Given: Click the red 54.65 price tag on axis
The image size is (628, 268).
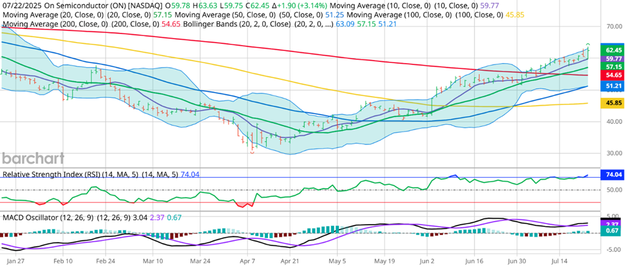Looking at the screenshot, I should 614,75.
